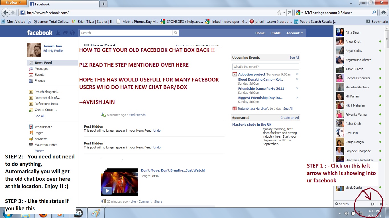
Task: Open Reflections India group
Action: point(46,104)
